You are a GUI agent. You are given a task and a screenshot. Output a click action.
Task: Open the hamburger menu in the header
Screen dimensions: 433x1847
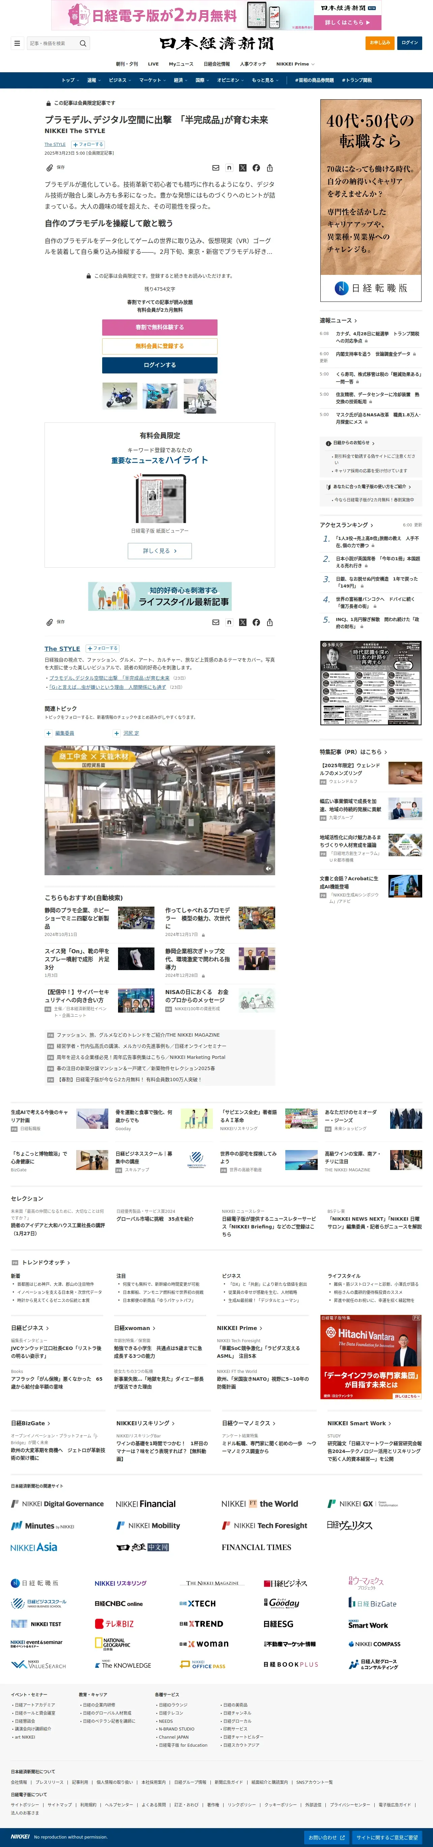pyautogui.click(x=17, y=43)
